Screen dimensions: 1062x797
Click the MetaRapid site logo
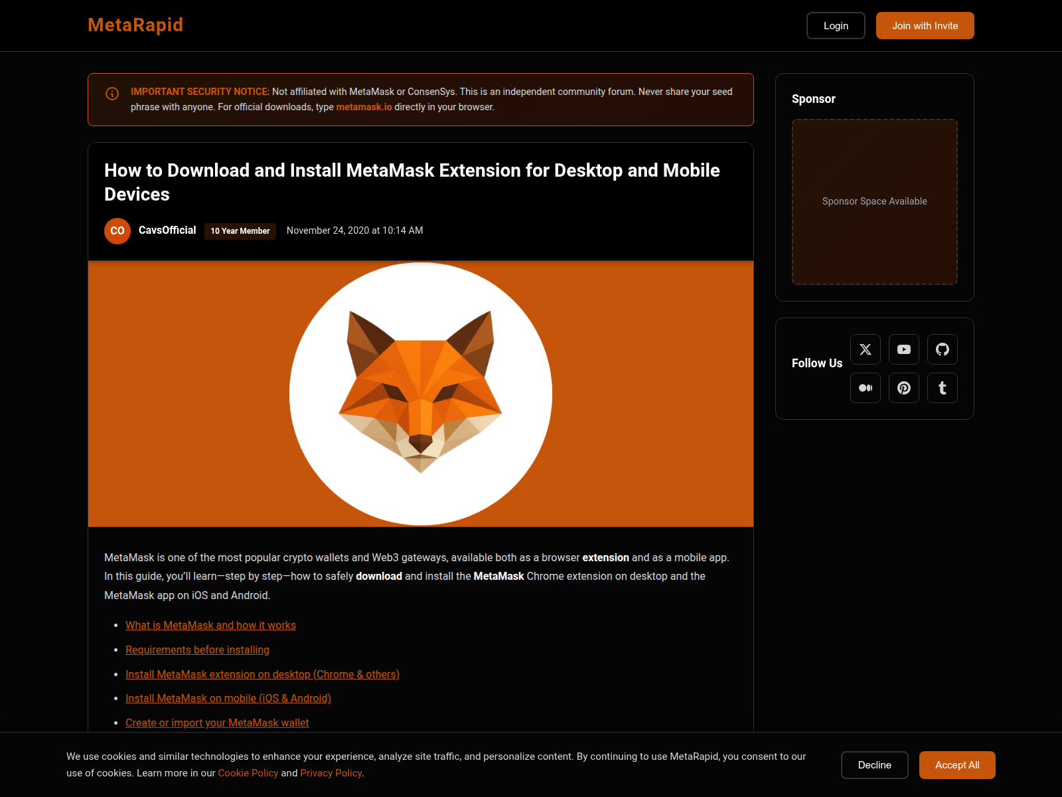pos(135,25)
